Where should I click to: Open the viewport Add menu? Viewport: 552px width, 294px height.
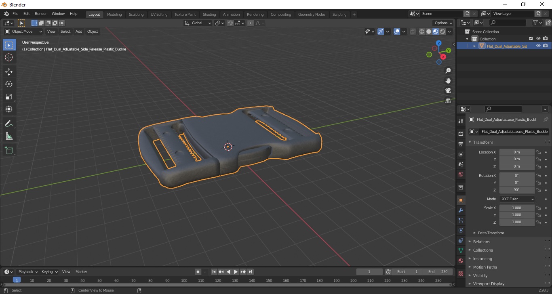click(79, 31)
